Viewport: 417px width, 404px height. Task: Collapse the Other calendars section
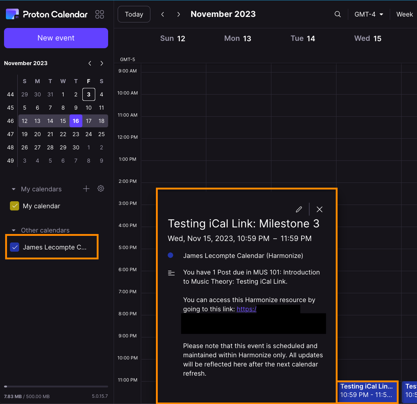tap(14, 230)
